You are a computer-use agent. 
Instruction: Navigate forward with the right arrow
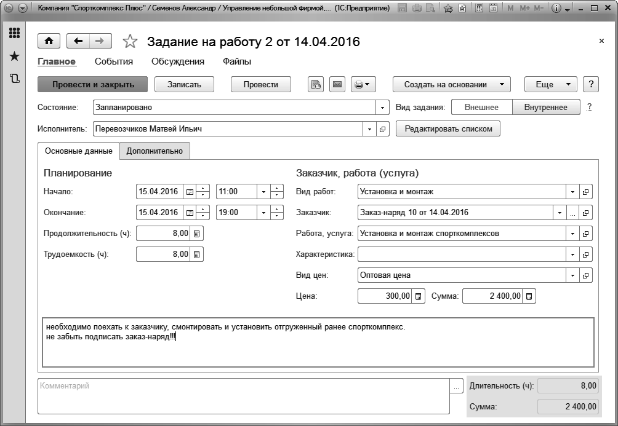(x=100, y=41)
